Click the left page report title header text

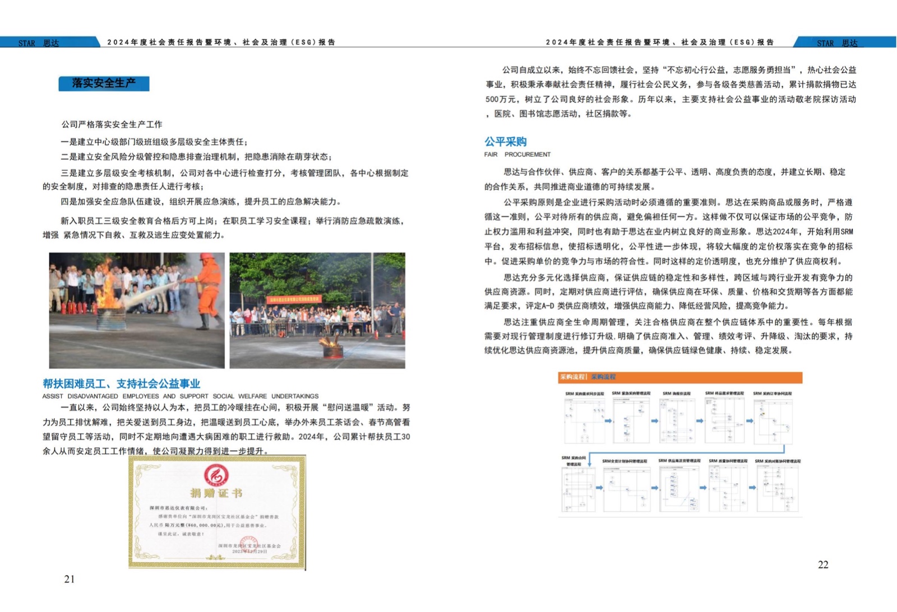[221, 43]
